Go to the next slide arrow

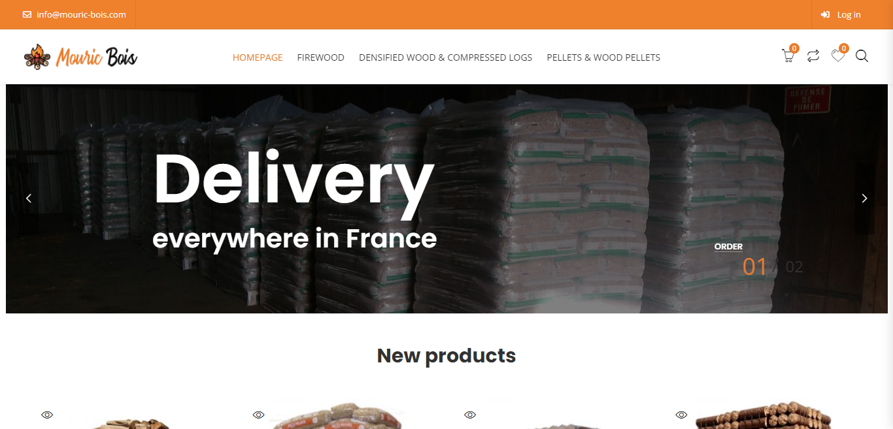864,199
